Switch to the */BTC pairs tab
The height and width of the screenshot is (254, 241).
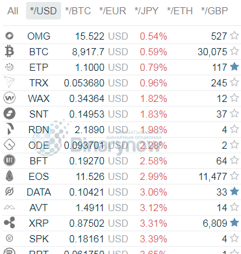tap(78, 11)
